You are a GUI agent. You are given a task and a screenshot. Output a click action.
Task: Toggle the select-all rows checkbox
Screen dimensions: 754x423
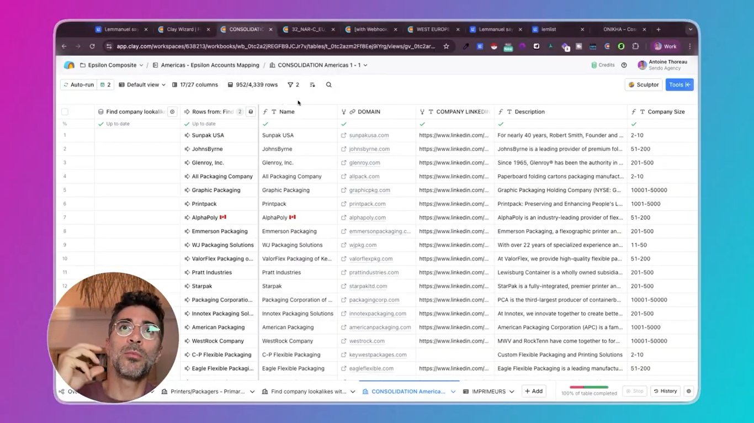pos(65,112)
